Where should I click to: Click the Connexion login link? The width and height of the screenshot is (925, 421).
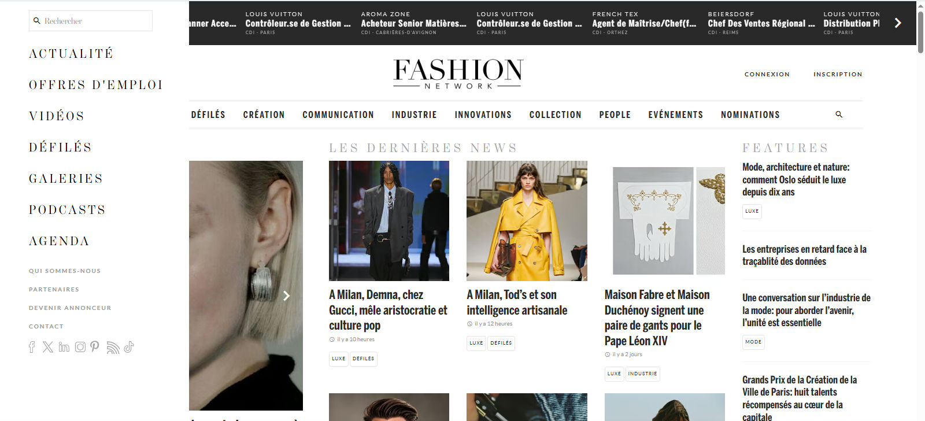[x=767, y=74]
